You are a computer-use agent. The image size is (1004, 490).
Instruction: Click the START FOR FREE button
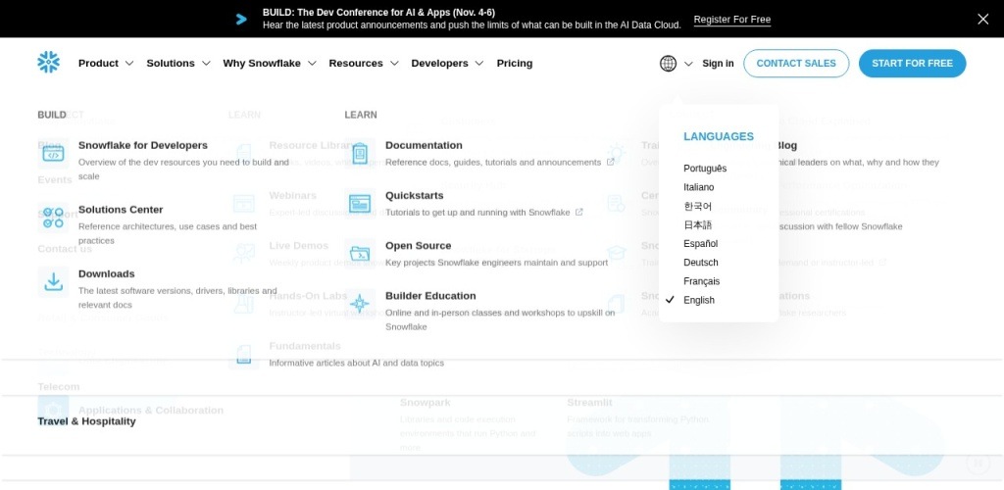tap(912, 64)
